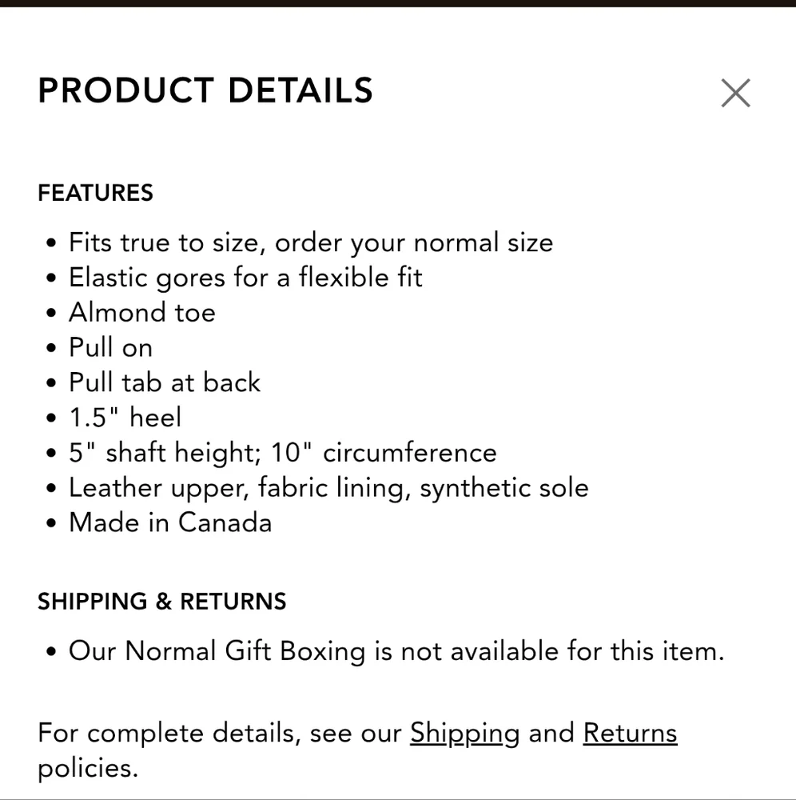Click the word 'policies.' at the bottom
The width and height of the screenshot is (796, 800).
(x=88, y=768)
